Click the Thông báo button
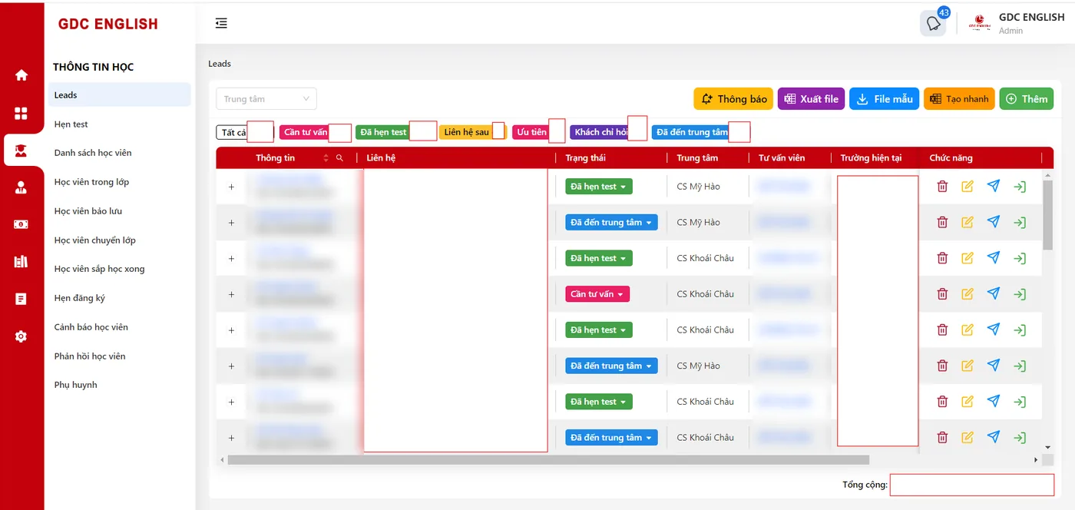The image size is (1075, 510). click(733, 99)
